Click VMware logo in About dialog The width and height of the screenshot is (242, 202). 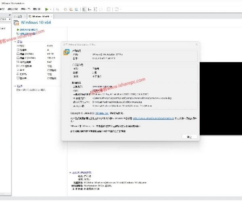coord(67,52)
